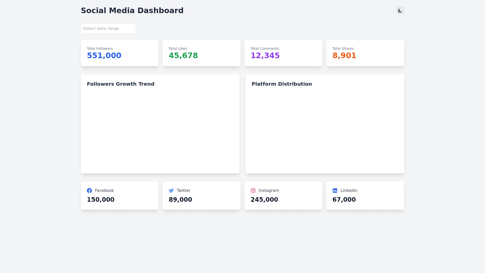Click the Social Media Dashboard title

pyautogui.click(x=132, y=11)
